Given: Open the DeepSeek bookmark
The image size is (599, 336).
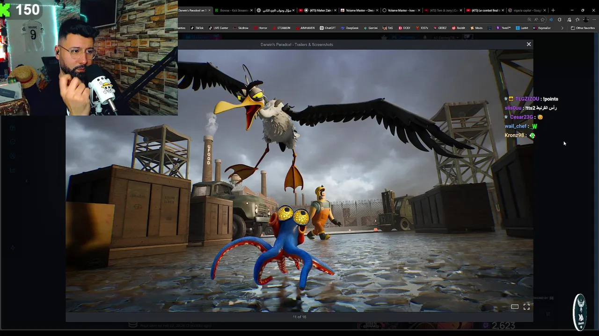Looking at the screenshot, I should 350,28.
